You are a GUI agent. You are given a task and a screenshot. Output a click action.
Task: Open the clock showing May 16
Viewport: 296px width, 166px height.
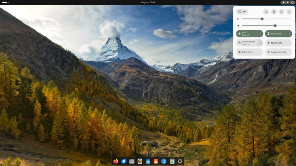tap(148, 2)
